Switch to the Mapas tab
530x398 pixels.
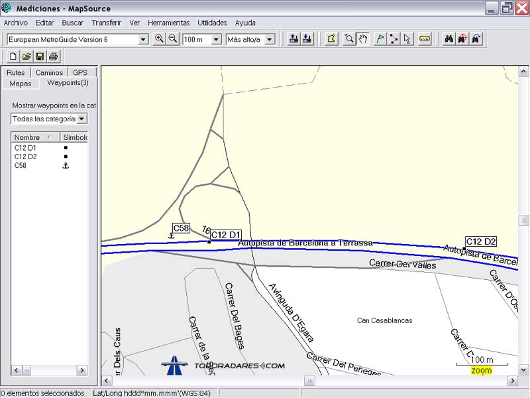20,84
